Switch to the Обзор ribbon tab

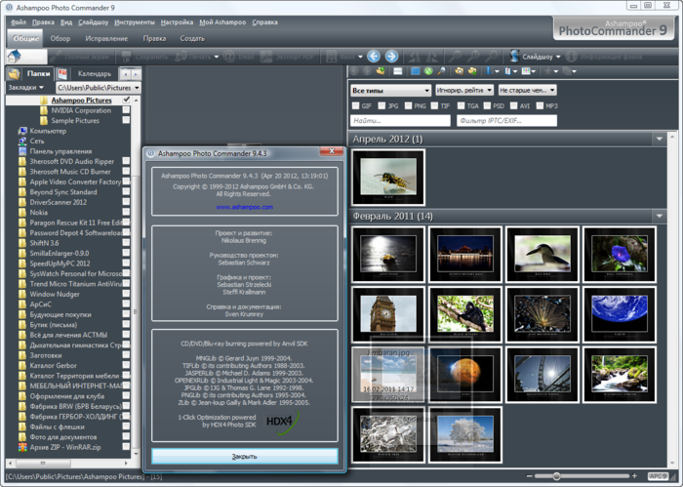tap(60, 38)
